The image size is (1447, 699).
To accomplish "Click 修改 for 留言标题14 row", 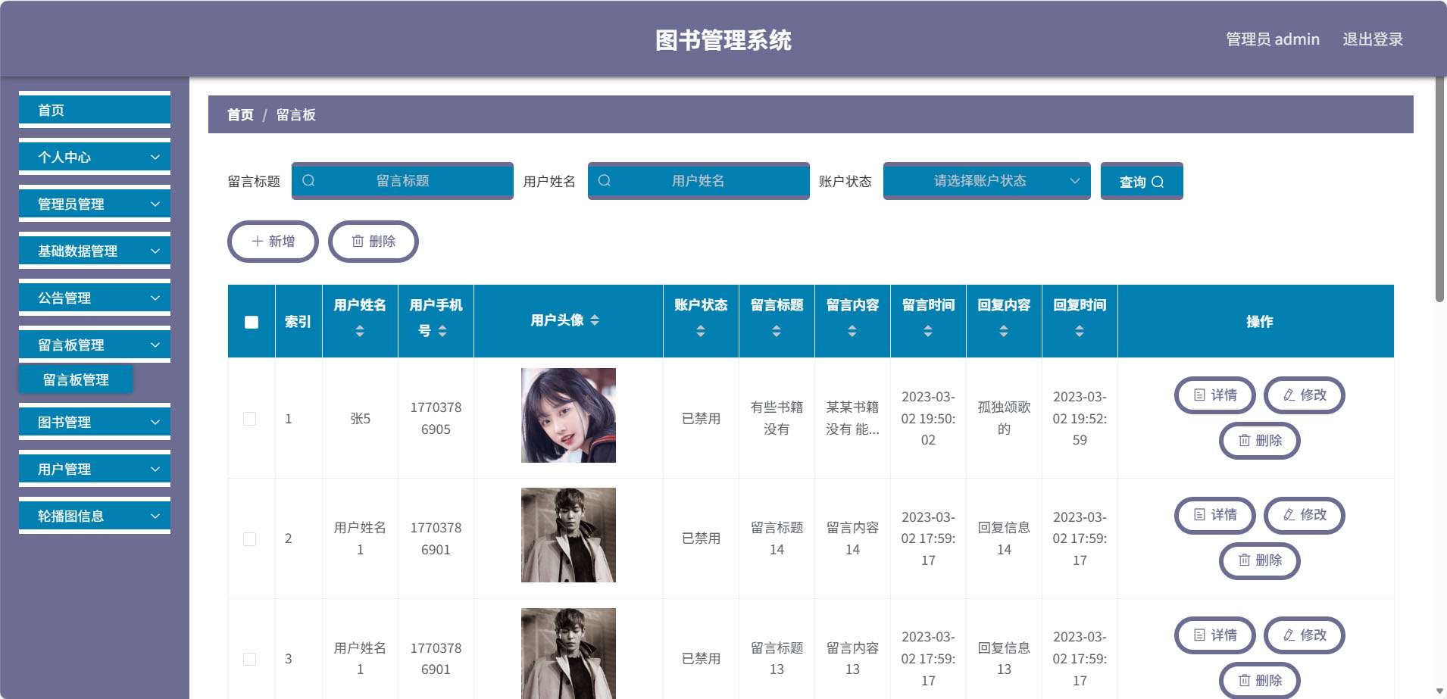I will (x=1305, y=515).
